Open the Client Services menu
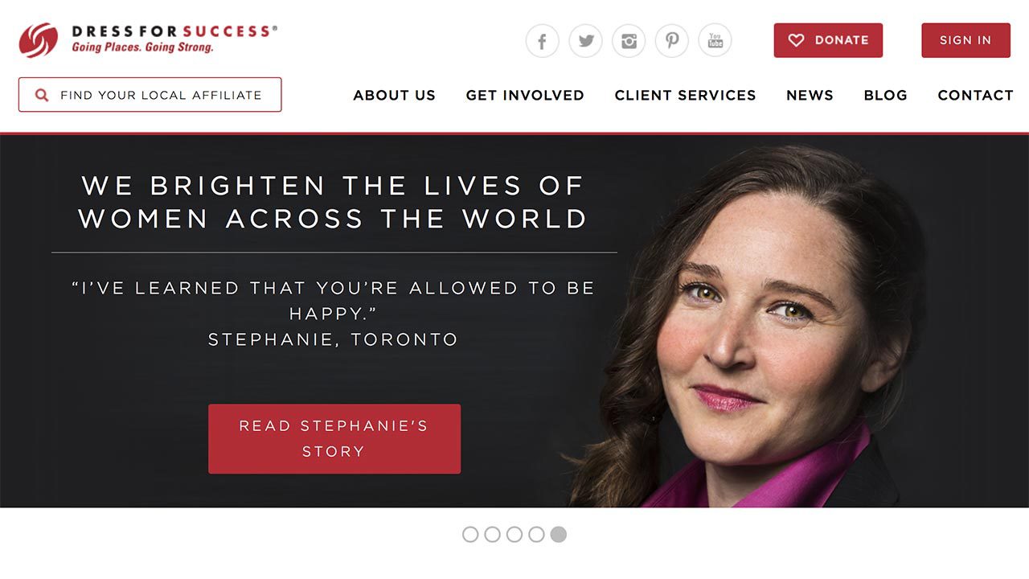Viewport: 1029px width, 579px height. coord(686,95)
